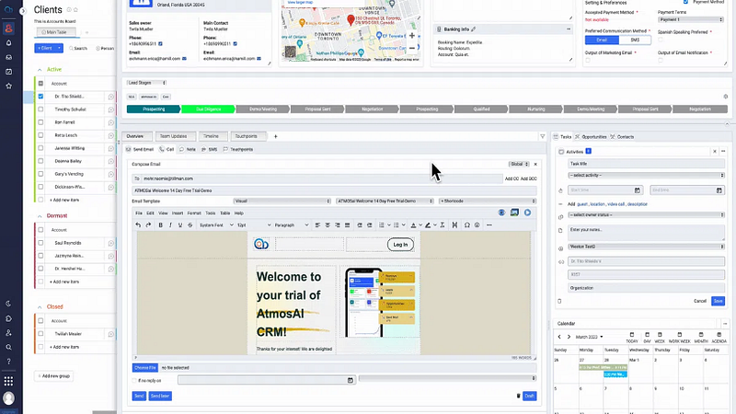Align text left in email editor

coord(317,225)
